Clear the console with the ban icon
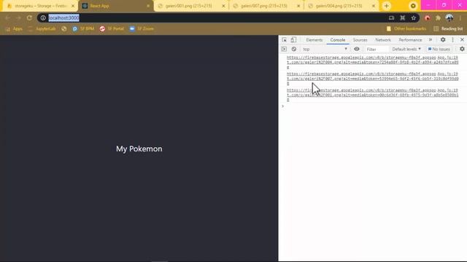Image resolution: width=467 pixels, height=262 pixels. pyautogui.click(x=294, y=49)
